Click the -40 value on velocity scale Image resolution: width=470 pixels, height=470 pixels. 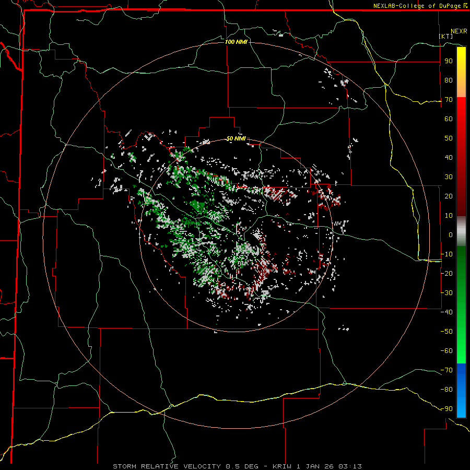446,312
